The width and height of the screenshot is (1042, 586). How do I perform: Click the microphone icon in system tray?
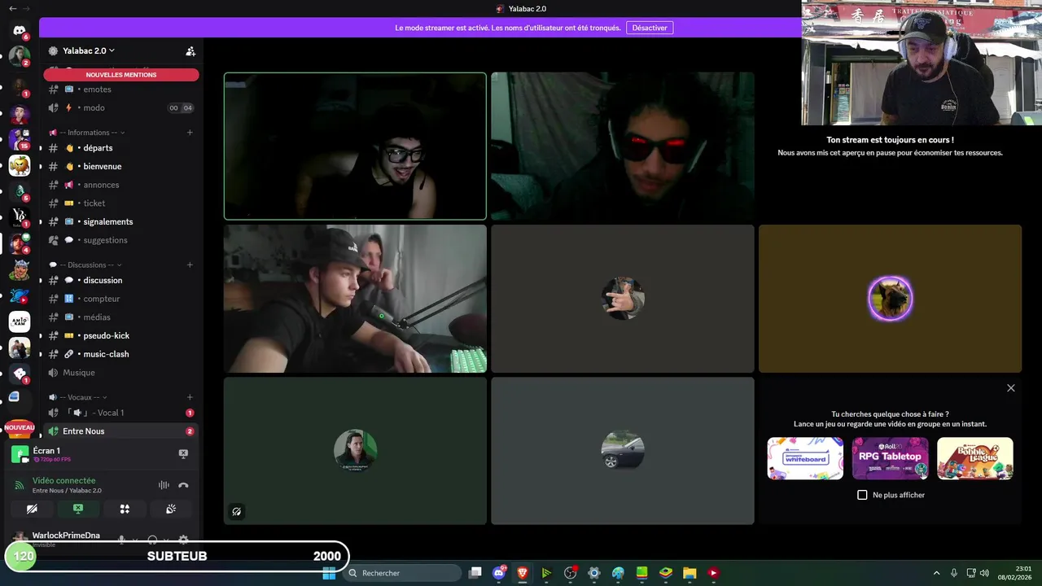click(x=953, y=573)
